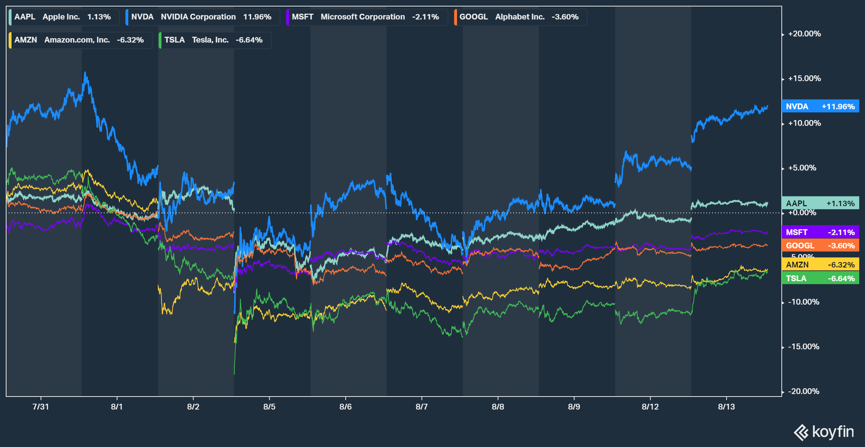
Task: Click the TSLA green color bar in legend
Action: 160,40
